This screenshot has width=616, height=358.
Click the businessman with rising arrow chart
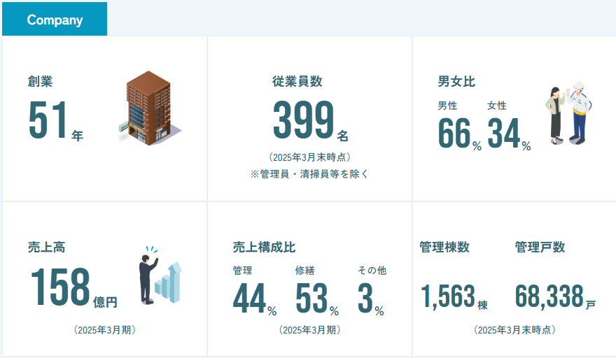tap(159, 275)
